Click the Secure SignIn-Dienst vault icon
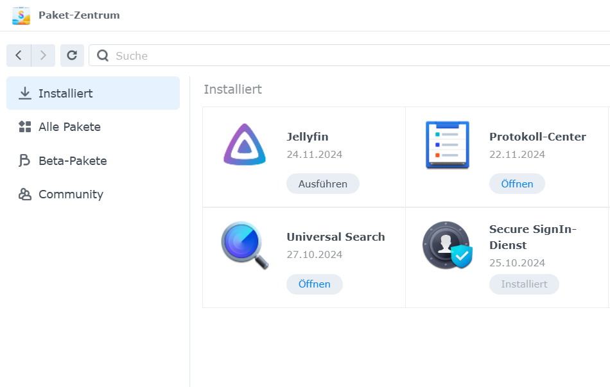Image resolution: width=610 pixels, height=387 pixels. click(448, 245)
